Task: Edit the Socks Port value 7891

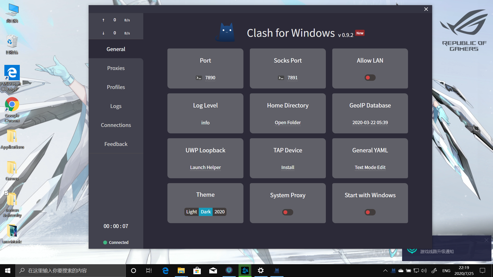Action: (292, 78)
